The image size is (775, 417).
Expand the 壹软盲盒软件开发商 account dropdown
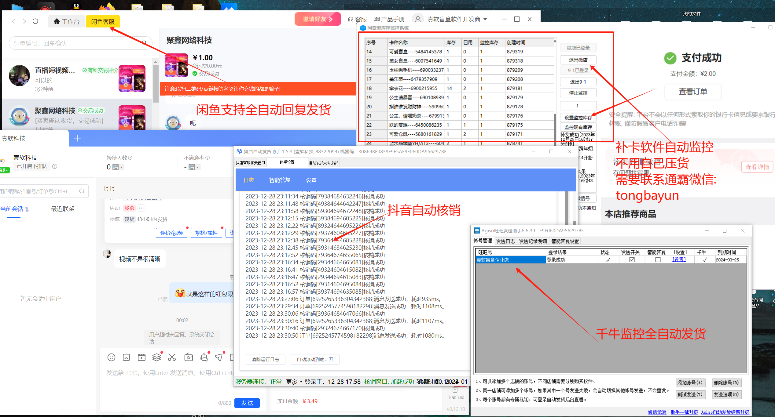click(486, 19)
